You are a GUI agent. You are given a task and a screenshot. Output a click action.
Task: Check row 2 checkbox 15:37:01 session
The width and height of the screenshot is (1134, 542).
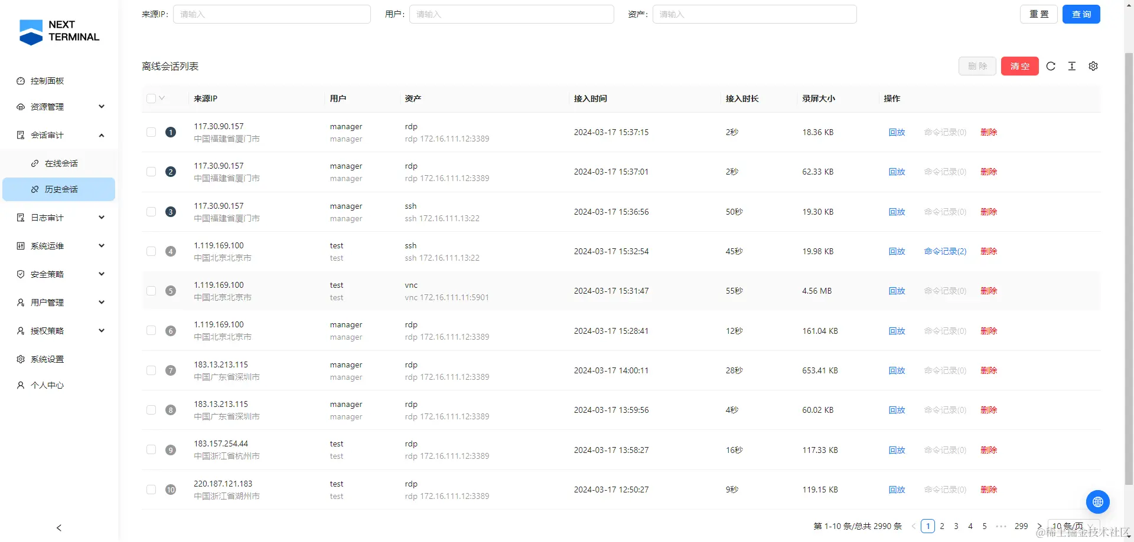151,172
